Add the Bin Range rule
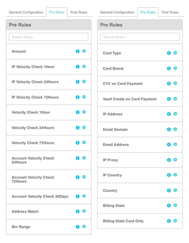 click(84, 227)
